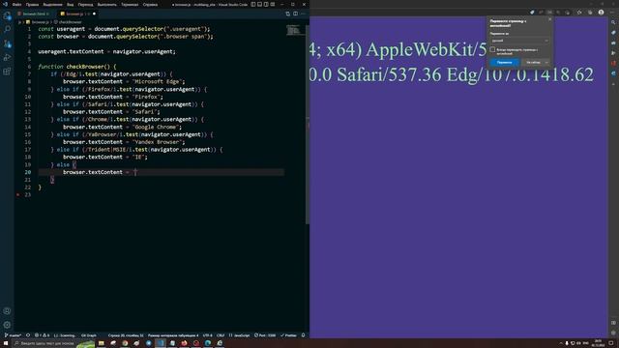The image size is (619, 348).
Task: Open the Search view in activity bar
Action: [x=7, y=30]
